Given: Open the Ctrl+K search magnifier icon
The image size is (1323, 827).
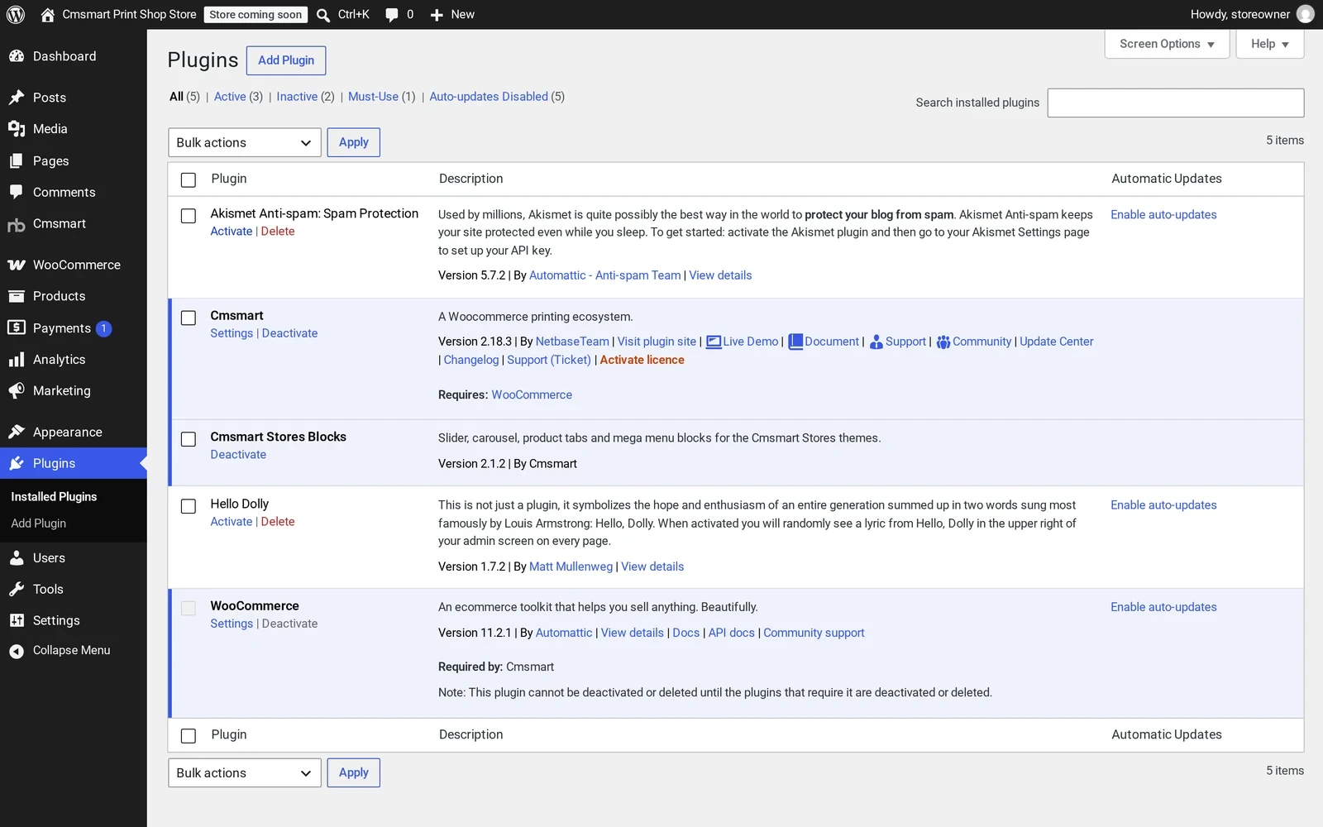Looking at the screenshot, I should tap(323, 14).
